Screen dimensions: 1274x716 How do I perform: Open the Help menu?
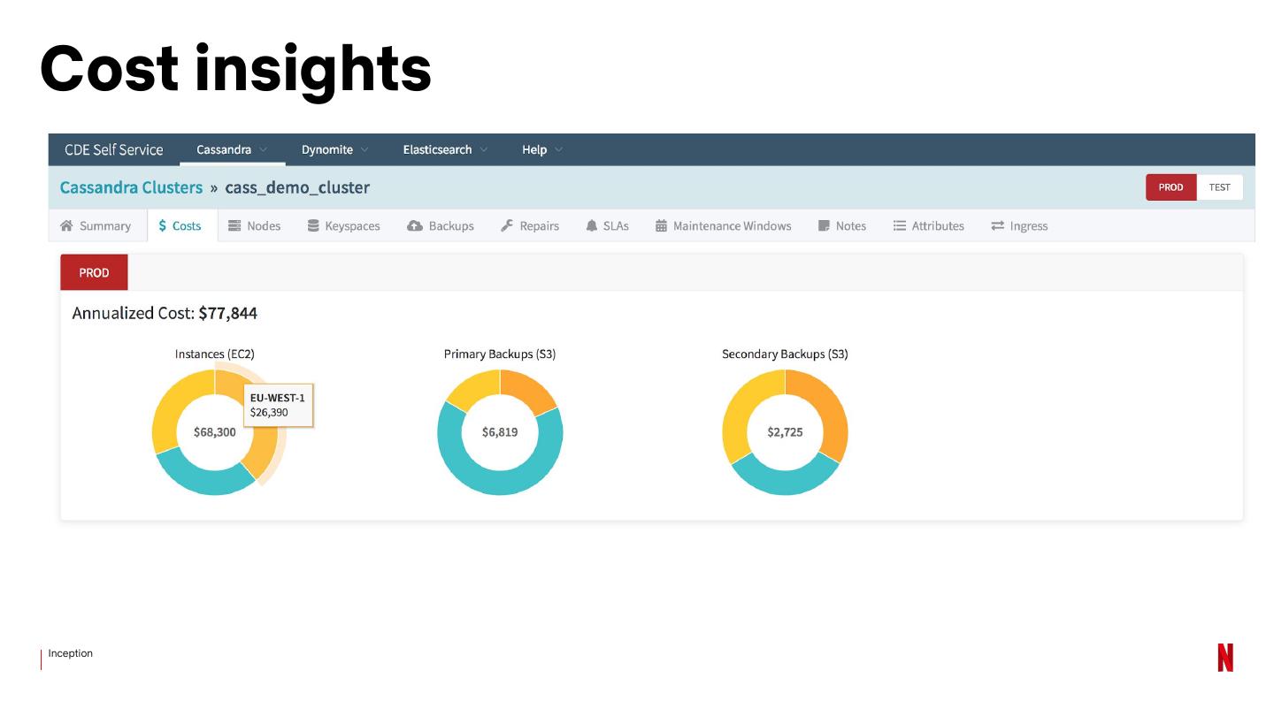(x=542, y=149)
